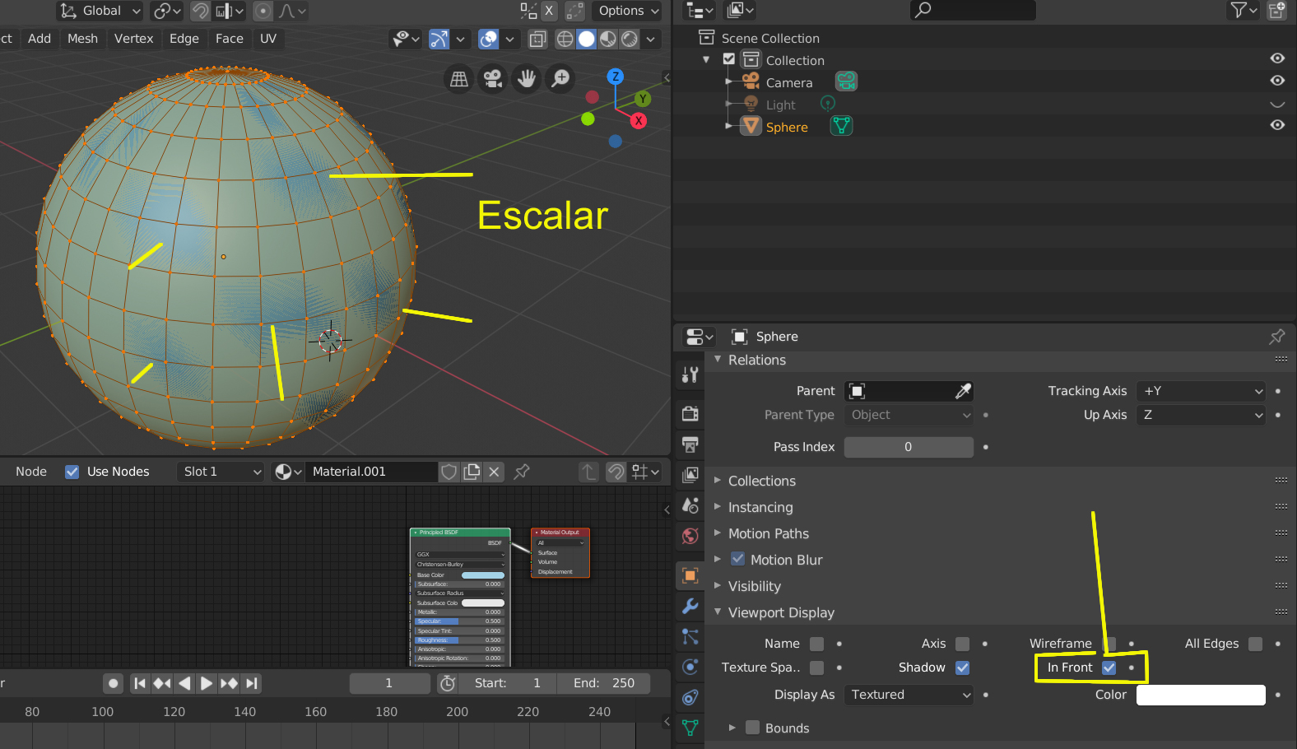Play the animation forward

207,683
